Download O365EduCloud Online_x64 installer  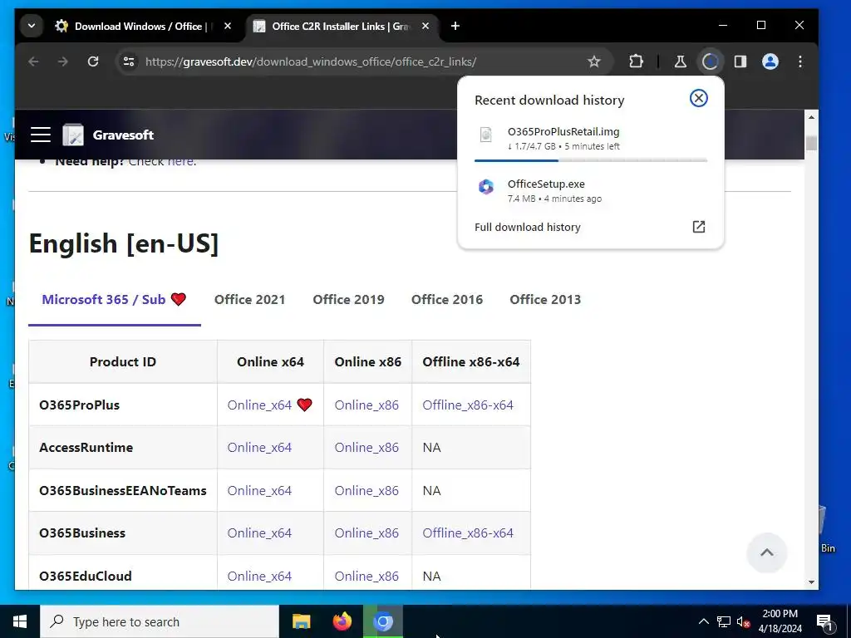(x=259, y=577)
